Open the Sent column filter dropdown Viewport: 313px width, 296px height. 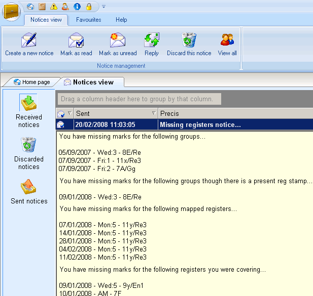(154, 113)
